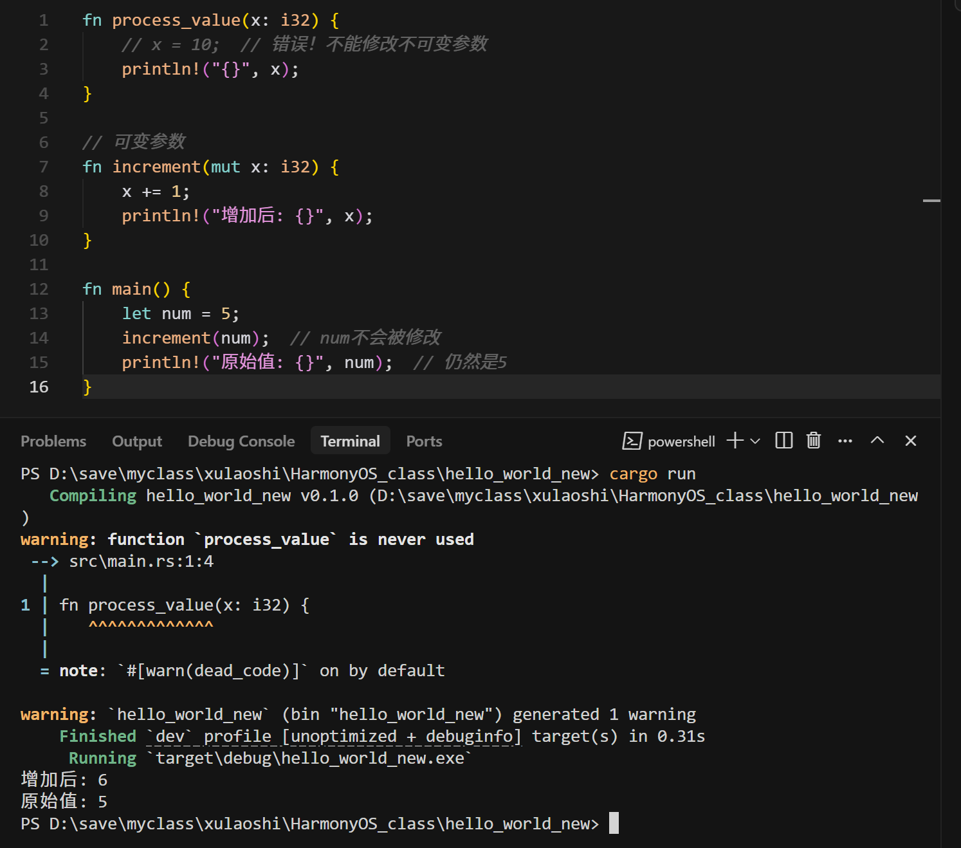961x848 pixels.
Task: Click the output line '增加后: 6'
Action: 64,780
